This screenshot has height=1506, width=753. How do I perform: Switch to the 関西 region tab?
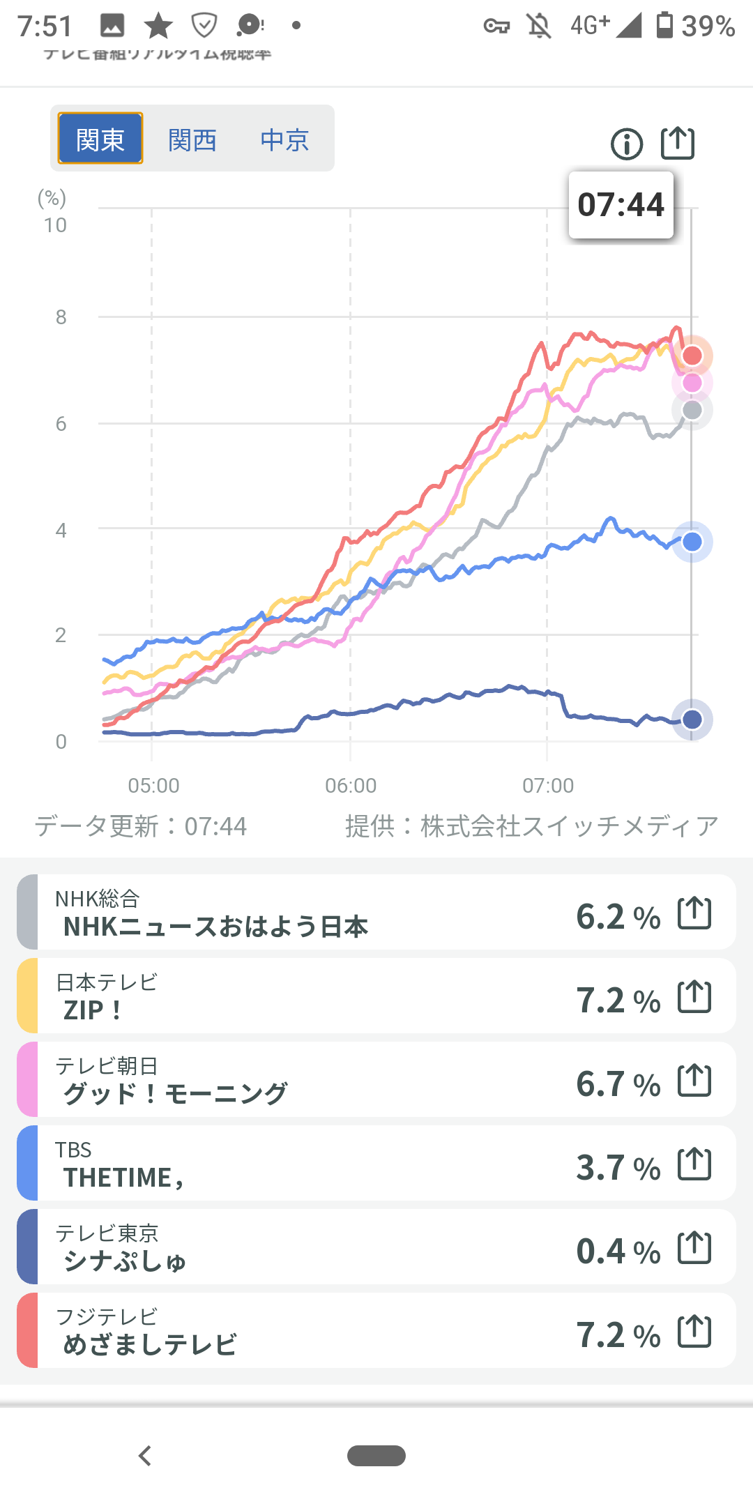coord(192,140)
